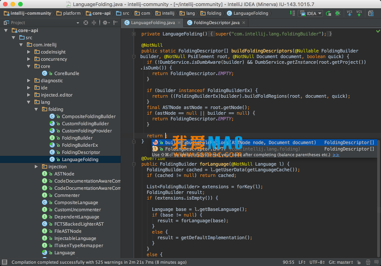This screenshot has height=266, width=381.
Task: Click the tool window quick access icon
Action: (x=5, y=262)
